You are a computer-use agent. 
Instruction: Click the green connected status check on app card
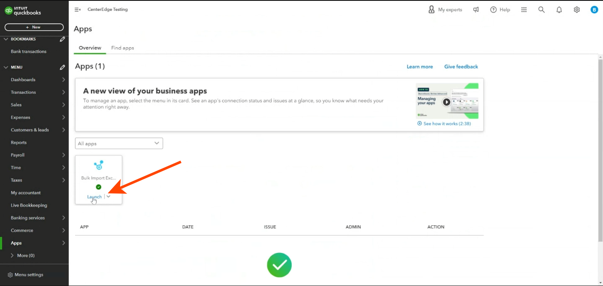[99, 187]
